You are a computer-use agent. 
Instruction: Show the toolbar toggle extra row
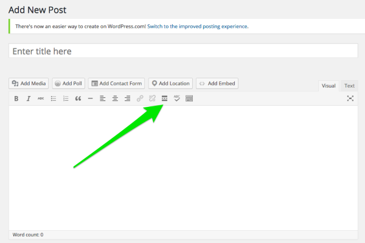click(x=189, y=98)
